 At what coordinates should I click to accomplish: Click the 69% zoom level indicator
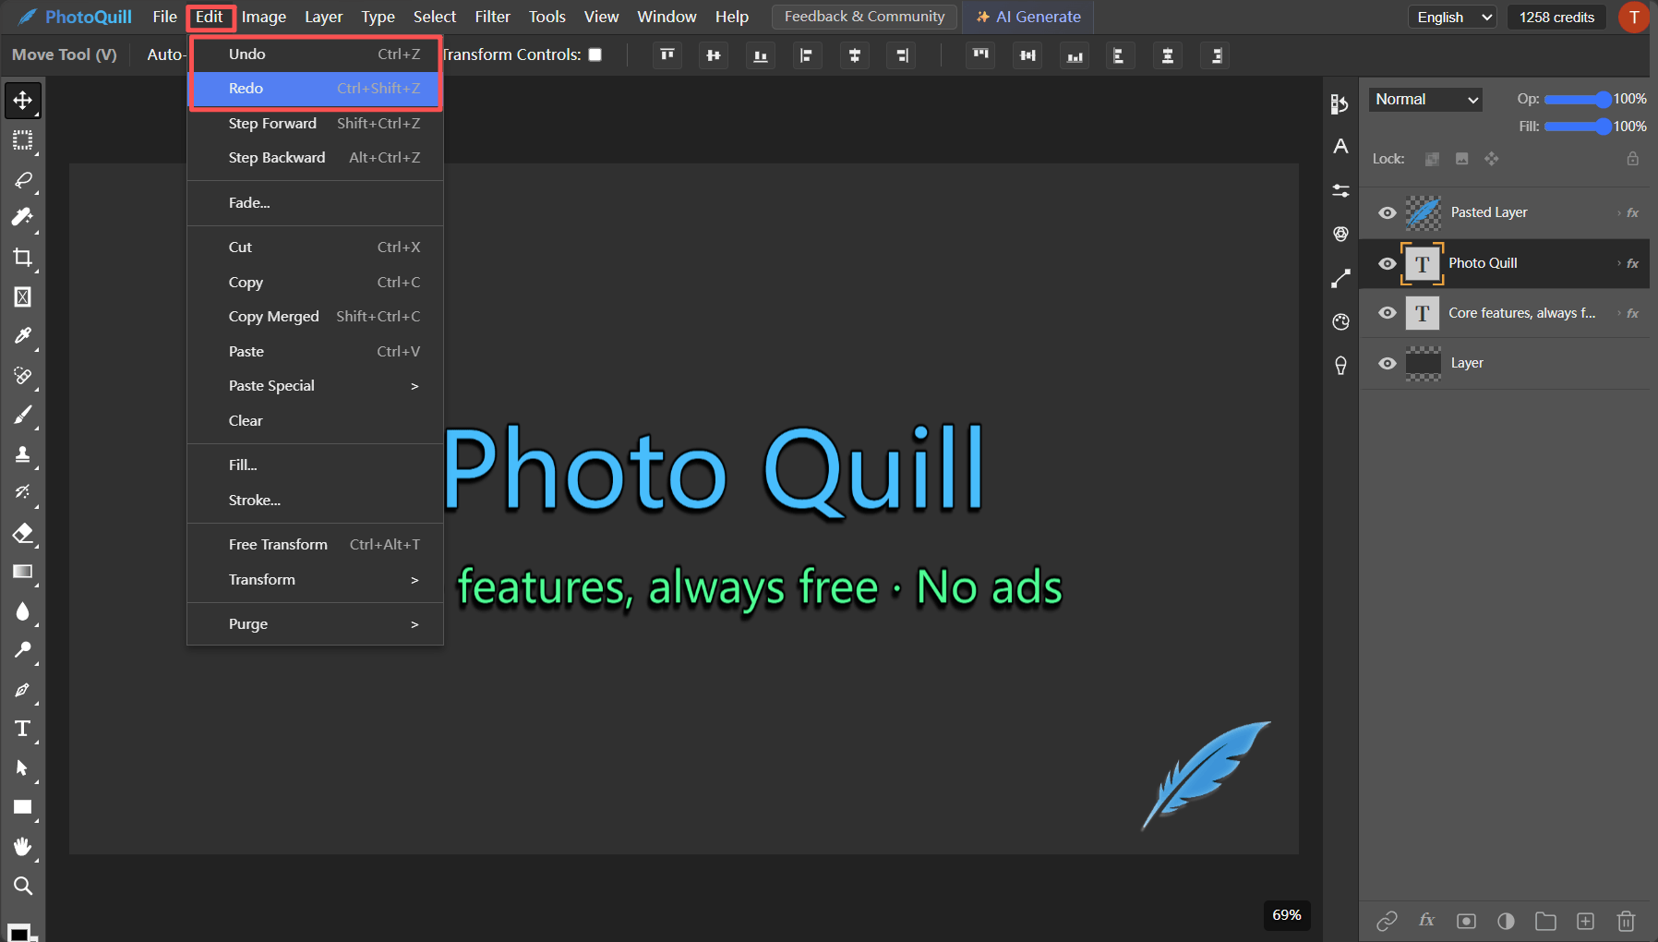pos(1286,915)
